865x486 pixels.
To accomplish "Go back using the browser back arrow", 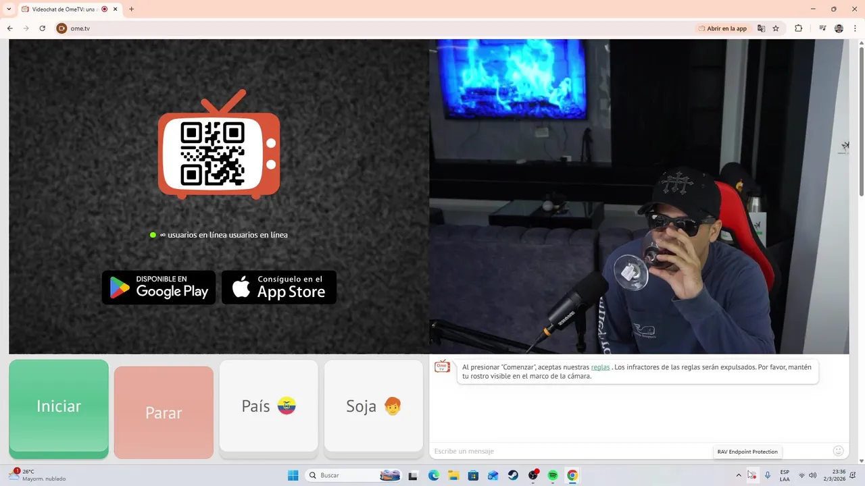I will [9, 28].
